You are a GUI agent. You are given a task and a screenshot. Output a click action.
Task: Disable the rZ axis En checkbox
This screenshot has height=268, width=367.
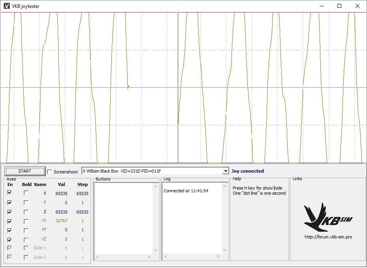(9, 240)
